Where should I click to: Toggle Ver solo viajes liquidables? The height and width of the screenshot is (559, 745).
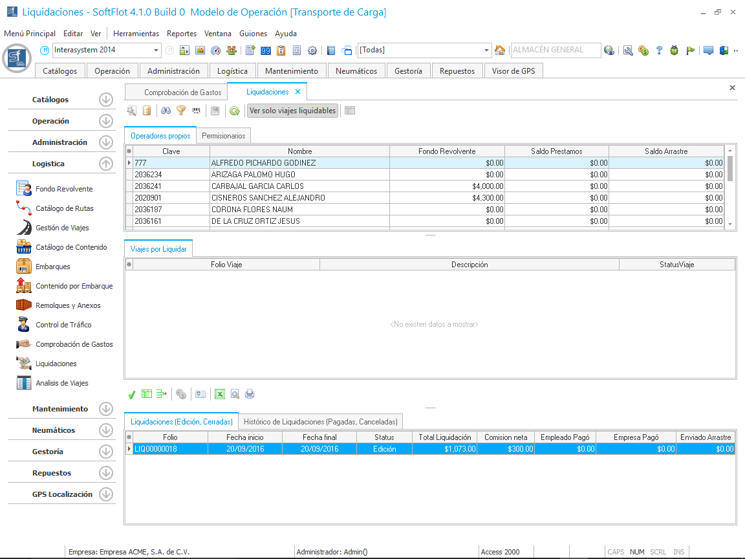292,111
